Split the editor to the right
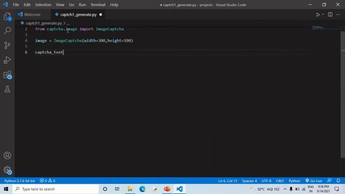Image resolution: width=345 pixels, height=194 pixels. (x=330, y=15)
